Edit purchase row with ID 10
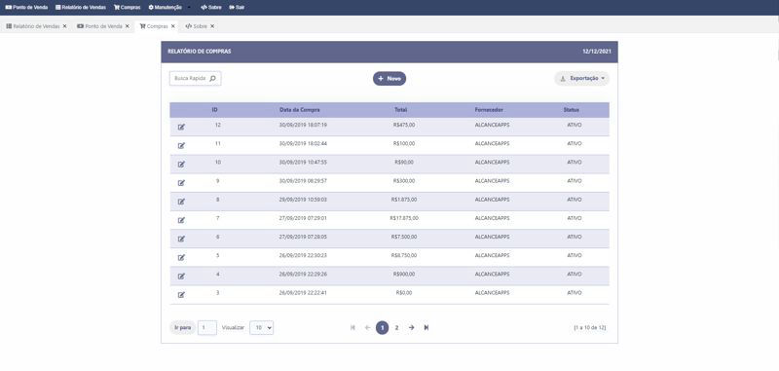This screenshot has width=779, height=371. 181,165
